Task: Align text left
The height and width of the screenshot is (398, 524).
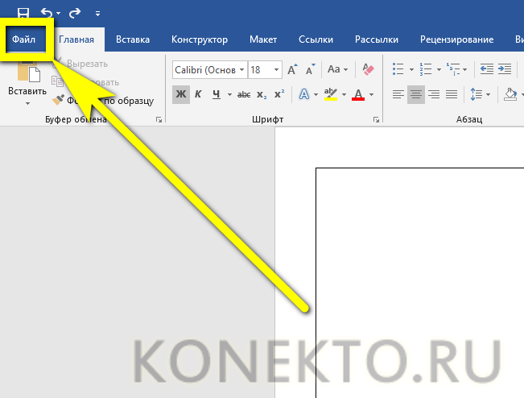Action: tap(398, 94)
